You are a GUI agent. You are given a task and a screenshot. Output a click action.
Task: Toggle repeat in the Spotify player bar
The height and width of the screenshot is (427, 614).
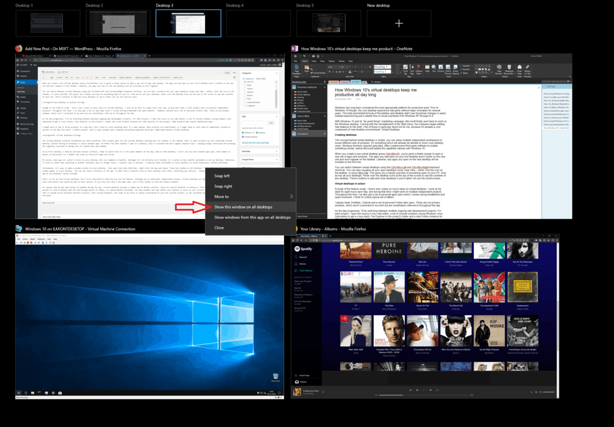pos(437,390)
